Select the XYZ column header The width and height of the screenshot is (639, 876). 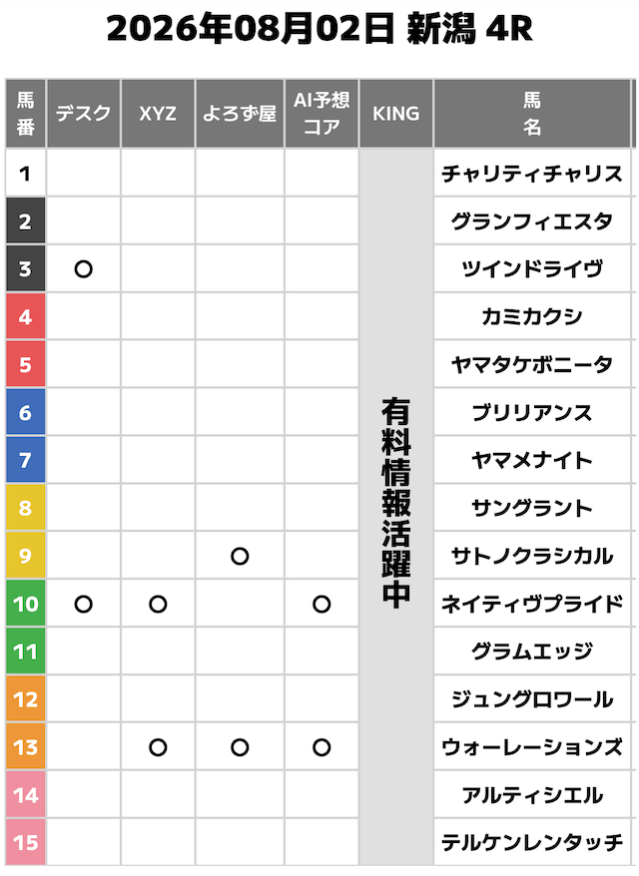click(158, 114)
